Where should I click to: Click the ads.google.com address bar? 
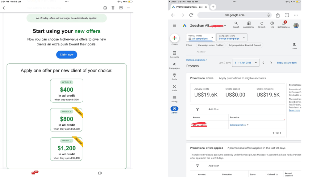click(x=235, y=15)
